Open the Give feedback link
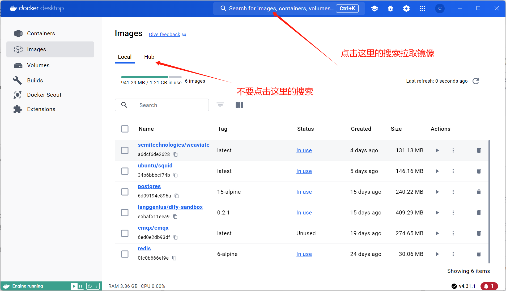 point(168,35)
